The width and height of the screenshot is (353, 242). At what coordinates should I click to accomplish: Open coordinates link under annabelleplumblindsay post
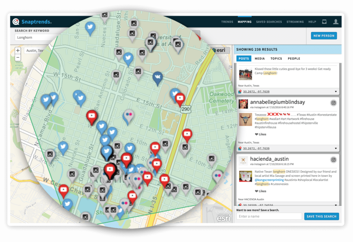pyautogui.click(x=256, y=149)
